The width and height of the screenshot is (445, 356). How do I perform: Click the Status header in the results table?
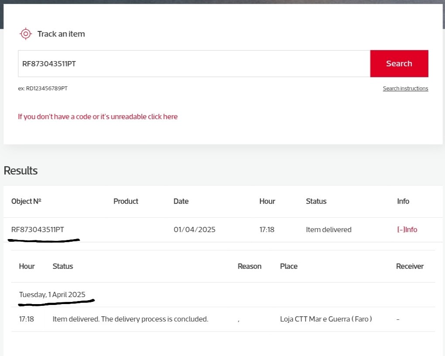[316, 201]
